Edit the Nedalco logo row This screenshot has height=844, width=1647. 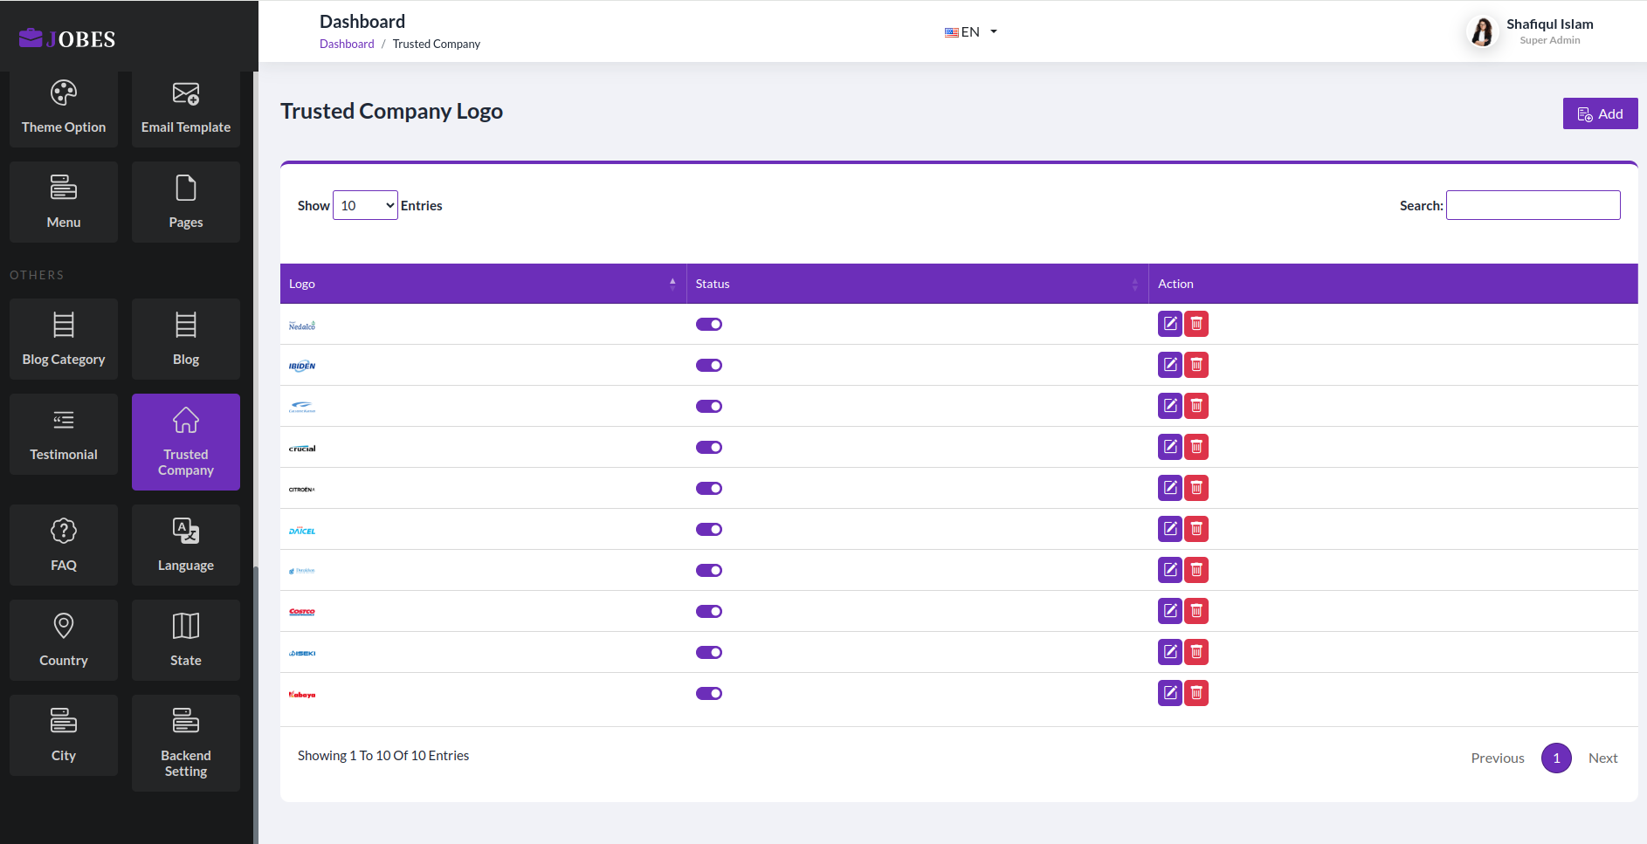point(1170,324)
